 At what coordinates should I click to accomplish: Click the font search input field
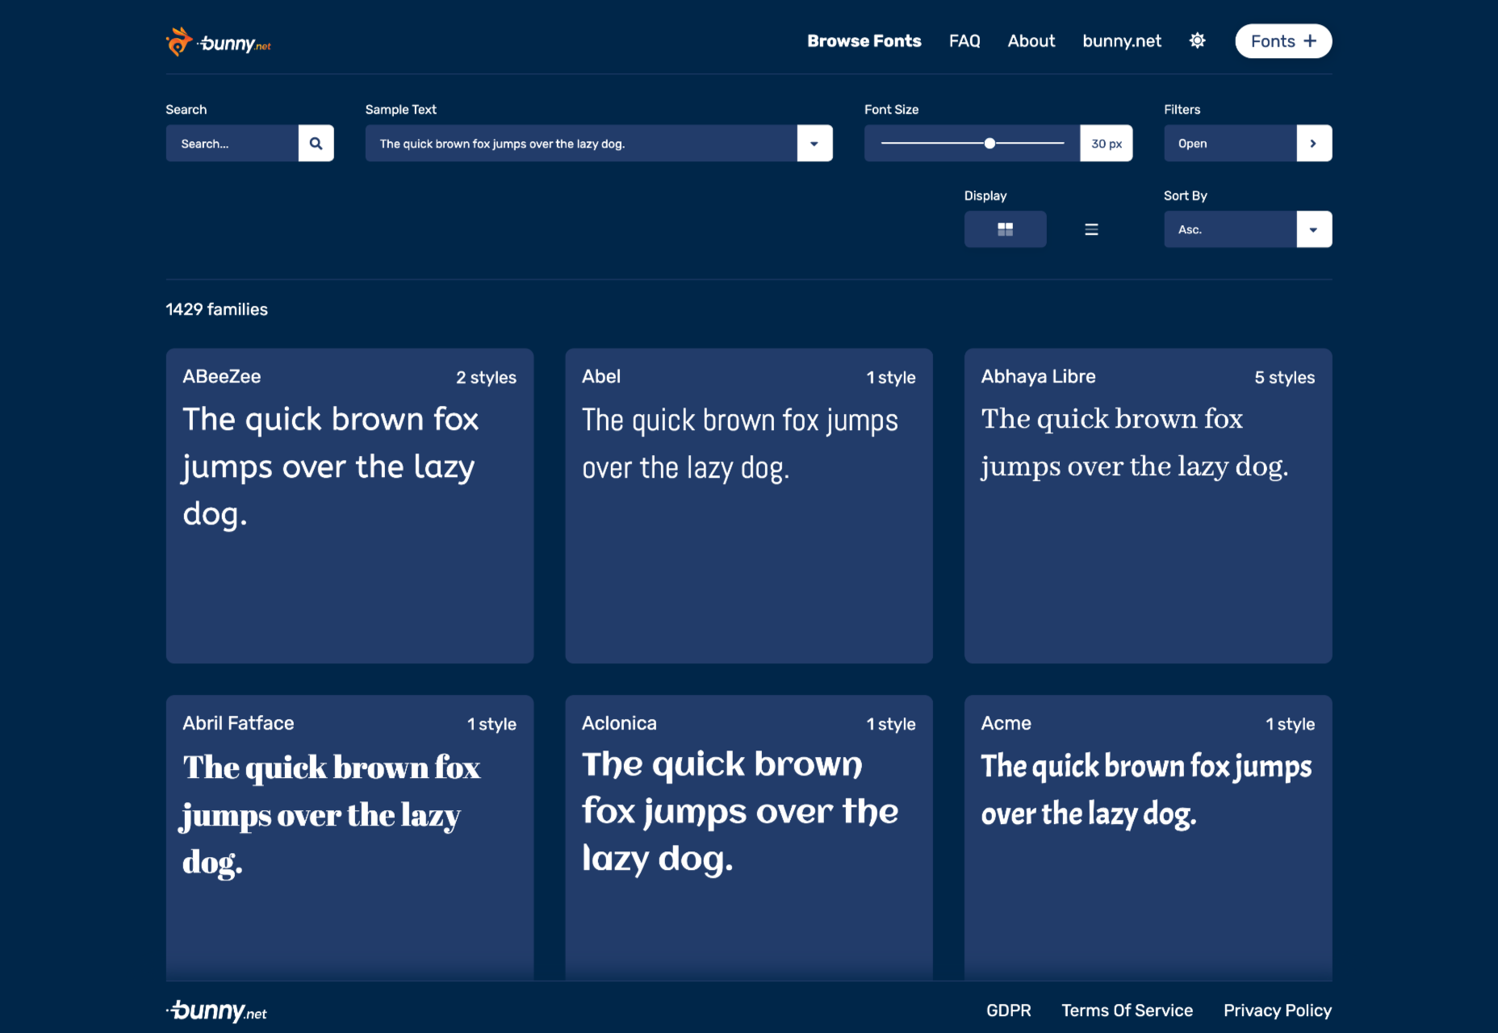click(x=232, y=144)
